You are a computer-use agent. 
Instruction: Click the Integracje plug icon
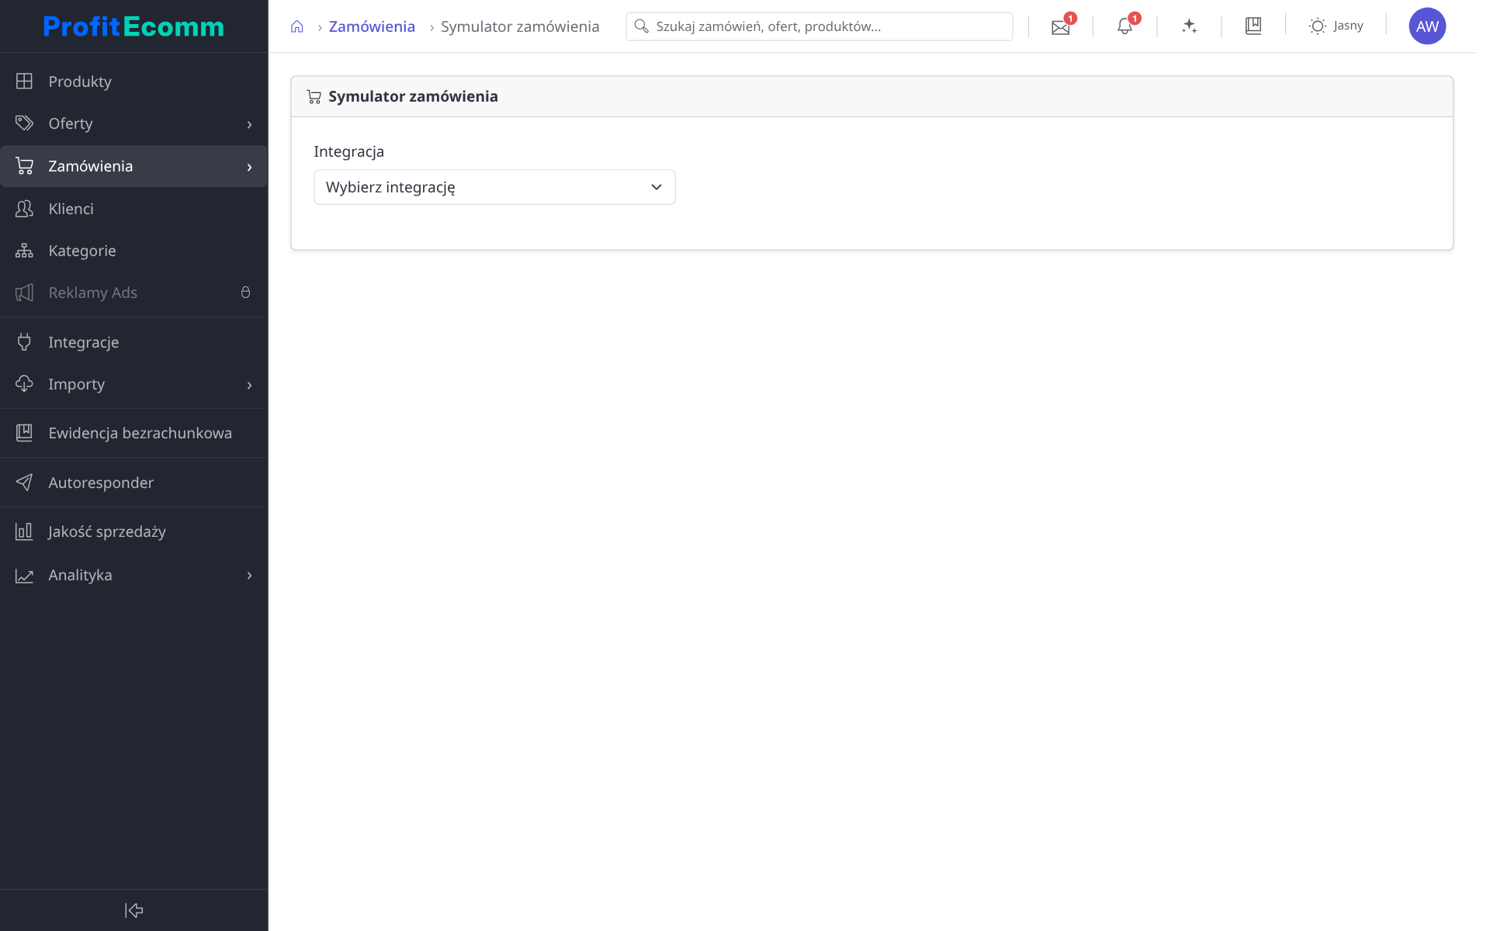(x=24, y=341)
